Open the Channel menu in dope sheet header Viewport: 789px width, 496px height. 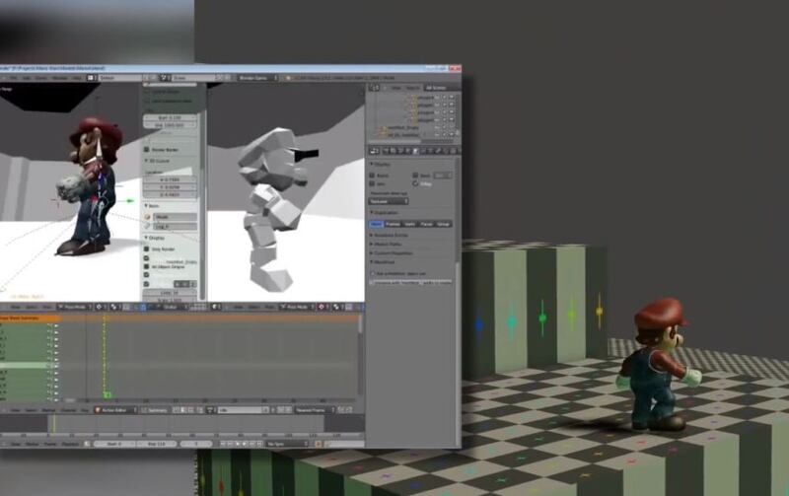click(68, 410)
